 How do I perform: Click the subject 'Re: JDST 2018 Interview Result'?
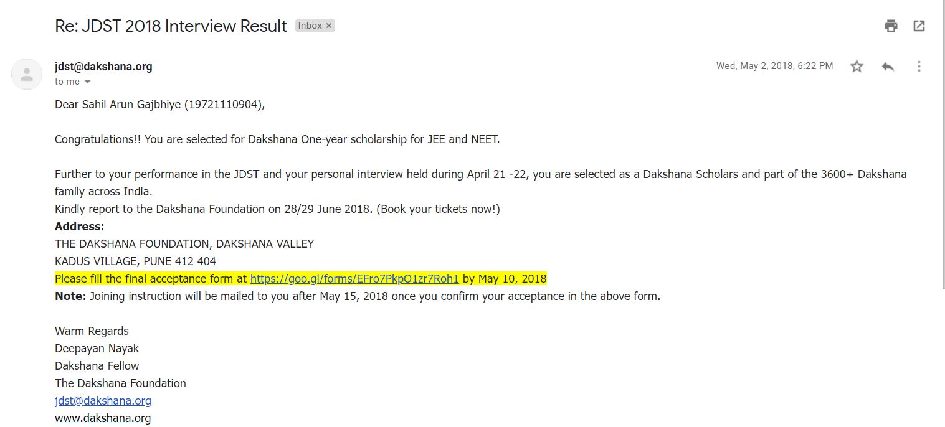click(171, 26)
